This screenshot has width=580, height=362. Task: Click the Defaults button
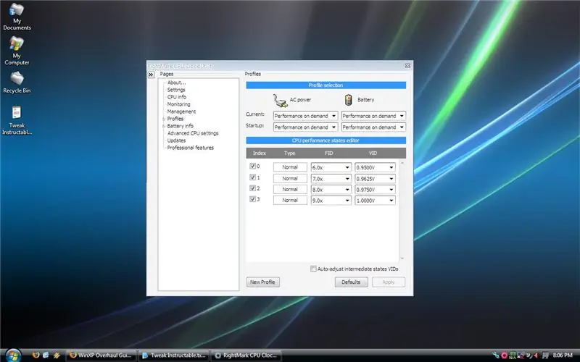coord(351,282)
